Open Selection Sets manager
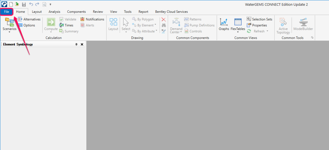The height and width of the screenshot is (150, 329). (x=259, y=19)
